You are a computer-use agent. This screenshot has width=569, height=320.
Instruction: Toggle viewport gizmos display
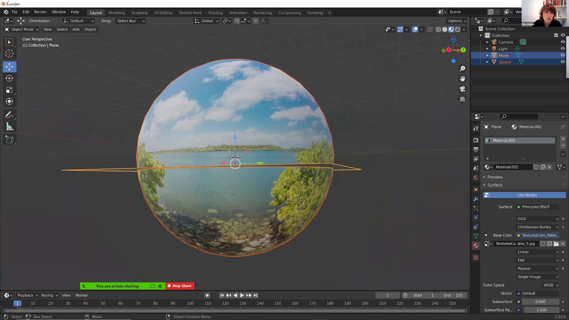click(x=400, y=29)
